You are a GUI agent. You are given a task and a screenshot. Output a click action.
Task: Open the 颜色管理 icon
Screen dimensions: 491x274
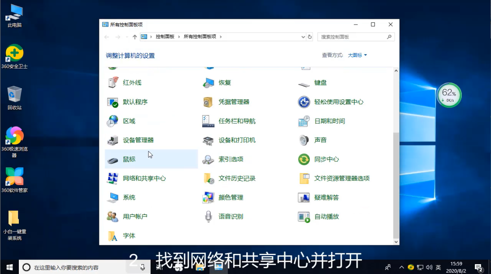(208, 197)
